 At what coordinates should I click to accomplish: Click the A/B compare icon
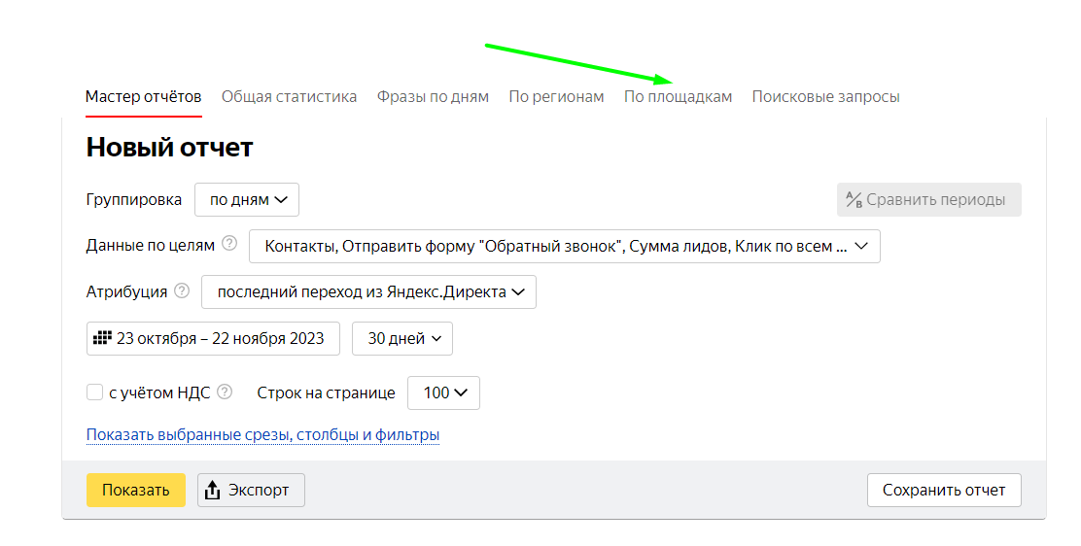854,200
